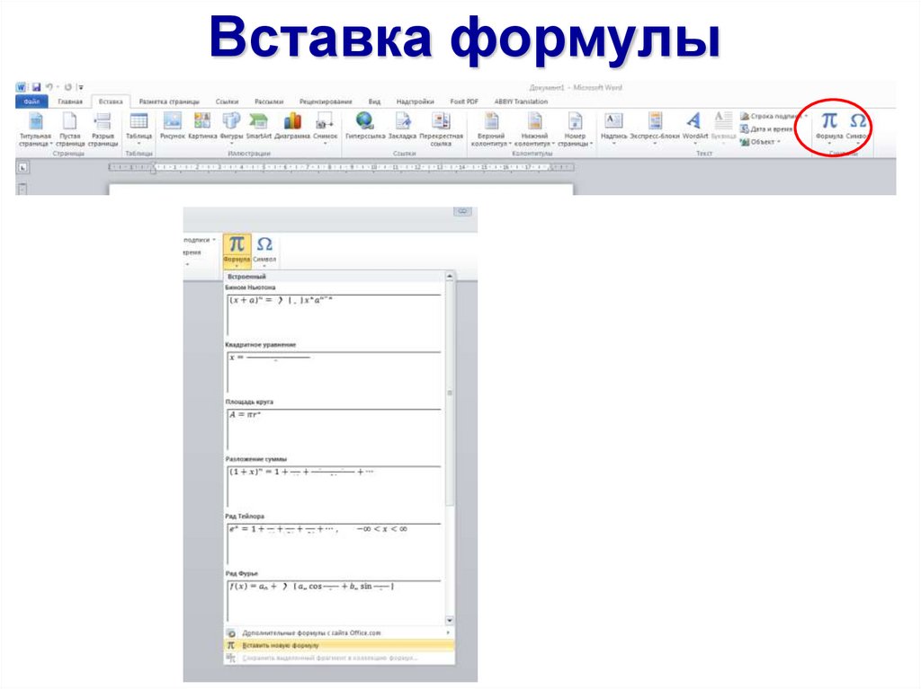
Task: Open the Таблица table button
Action: [x=139, y=128]
